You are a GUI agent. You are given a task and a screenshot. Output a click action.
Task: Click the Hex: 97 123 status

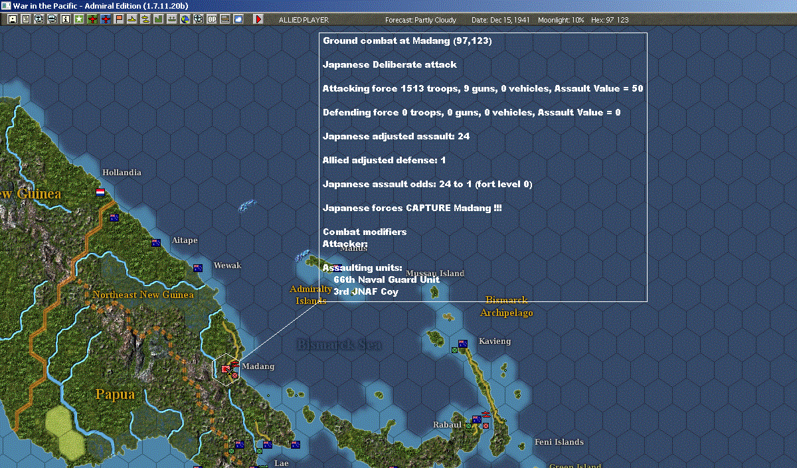click(610, 20)
